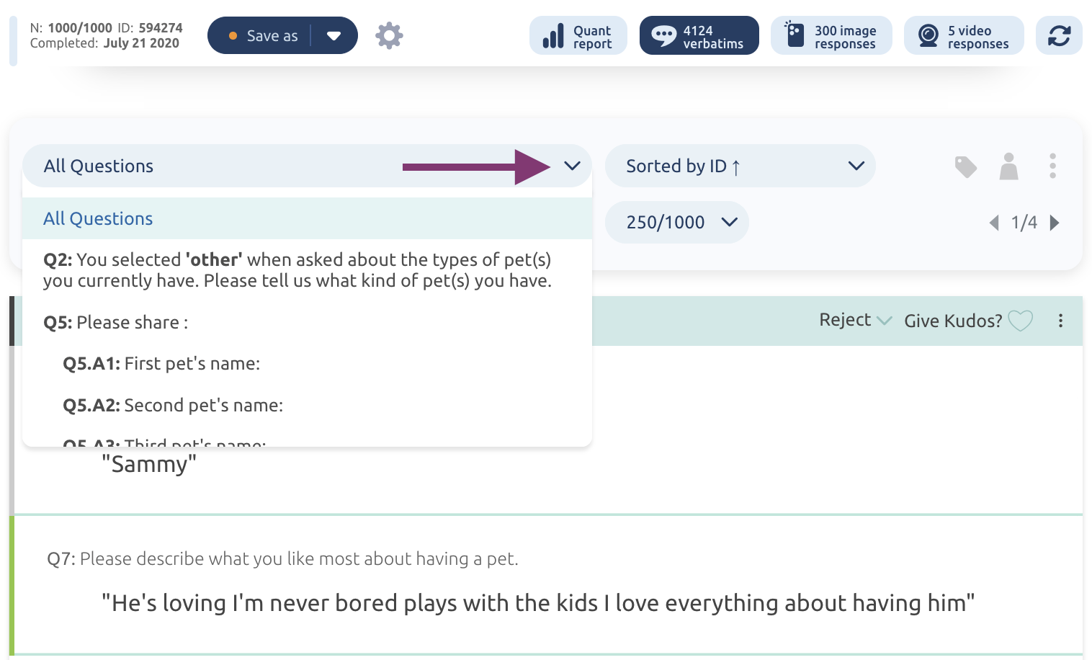Viewport: 1092px width, 660px height.
Task: Open the Quant report
Action: point(578,35)
